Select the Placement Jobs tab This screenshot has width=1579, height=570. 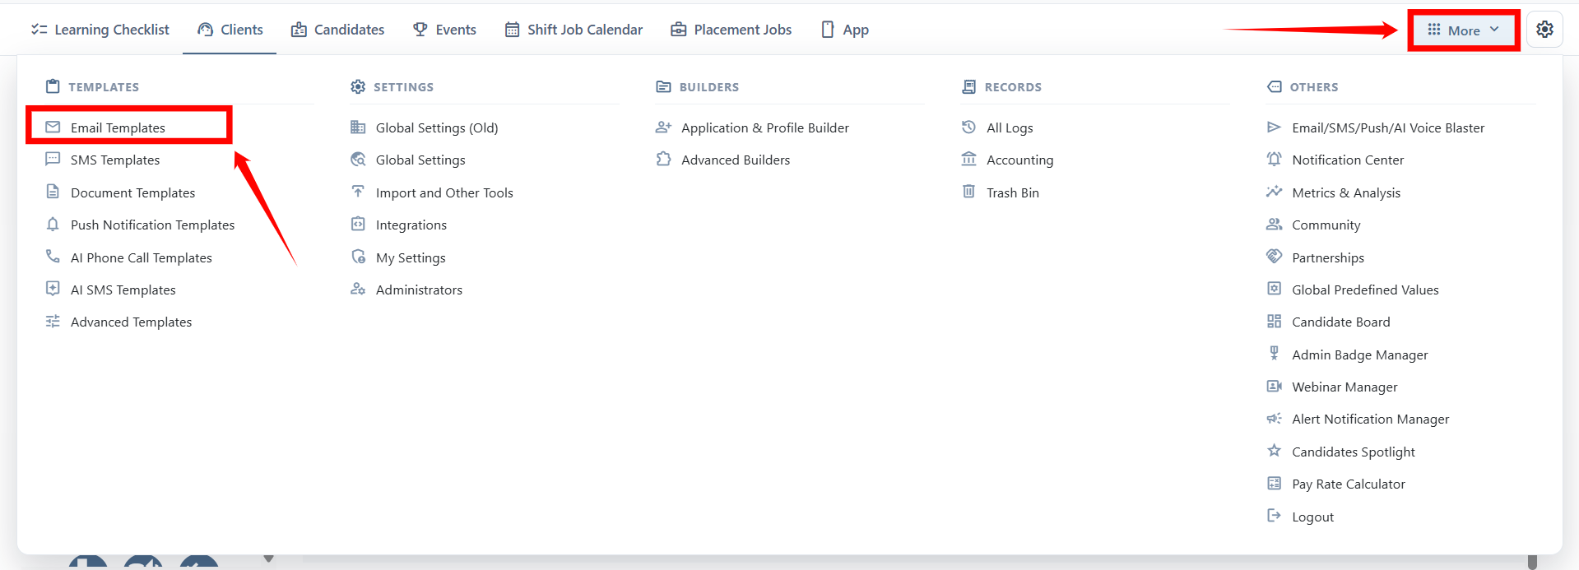[x=731, y=30]
